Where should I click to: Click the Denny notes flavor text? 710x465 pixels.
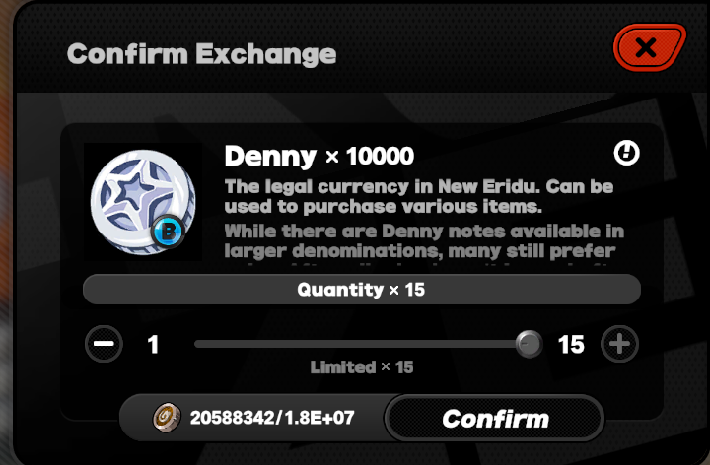click(424, 241)
